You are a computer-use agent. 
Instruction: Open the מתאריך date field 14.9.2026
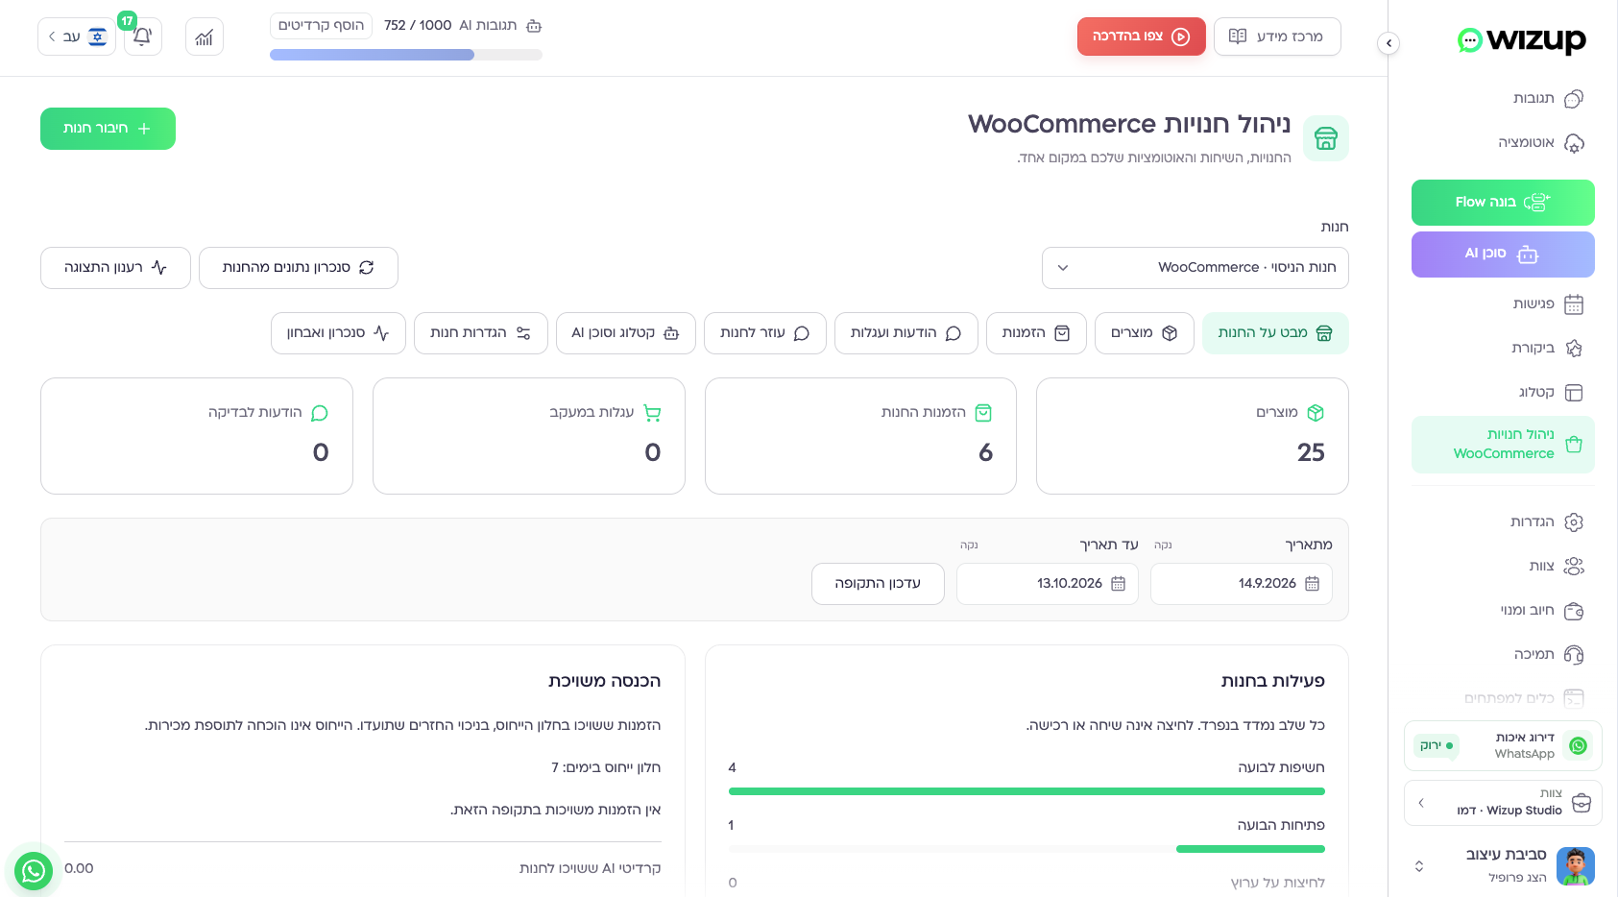(1242, 584)
